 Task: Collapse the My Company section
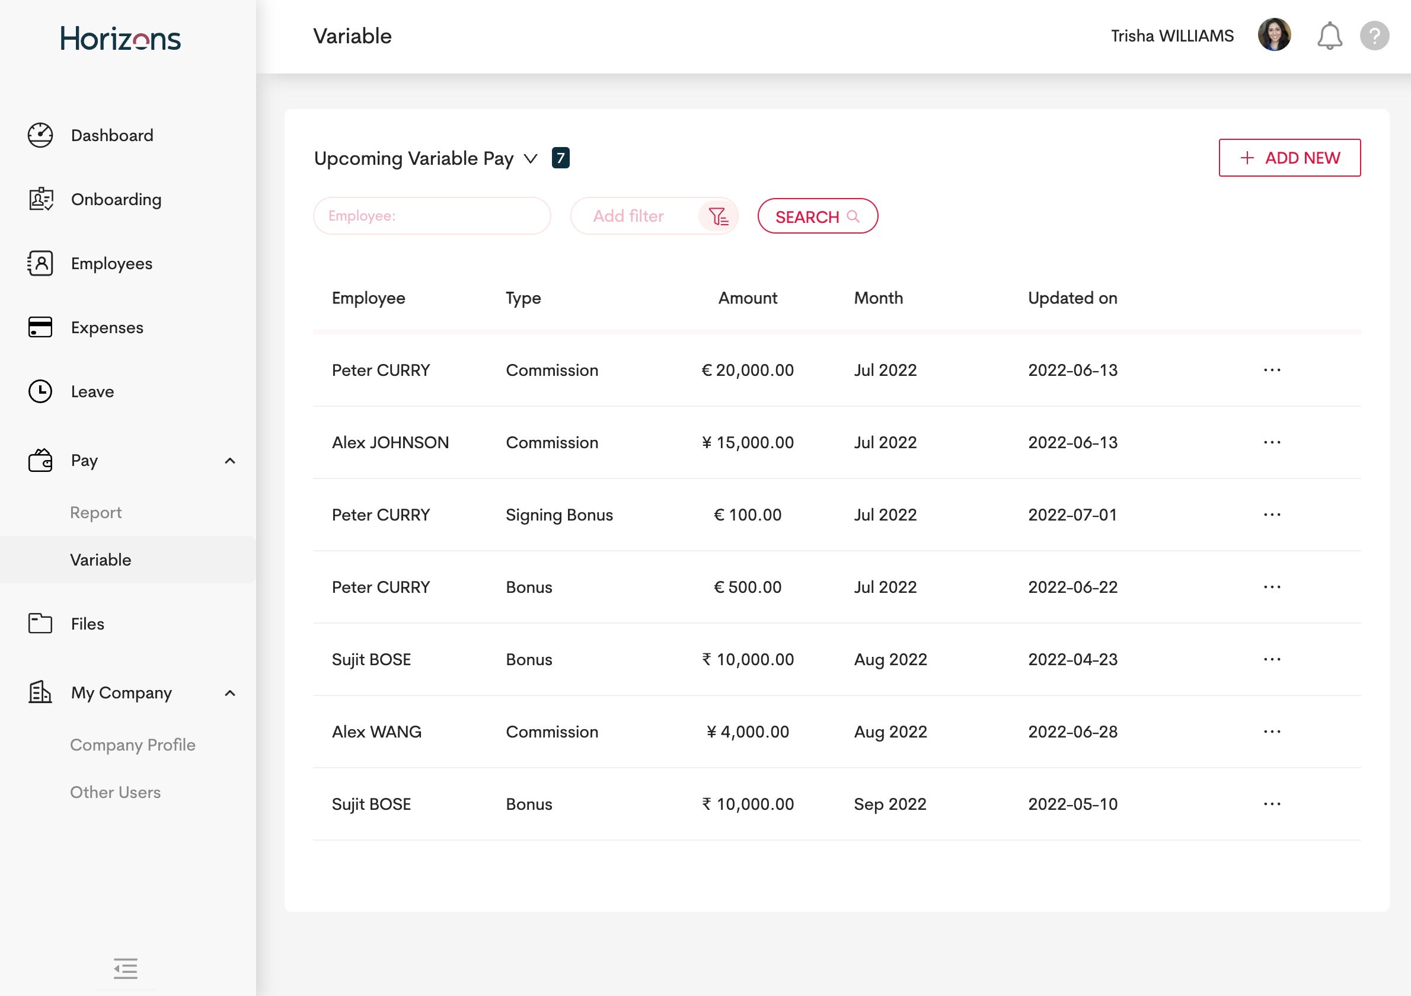pyautogui.click(x=230, y=693)
